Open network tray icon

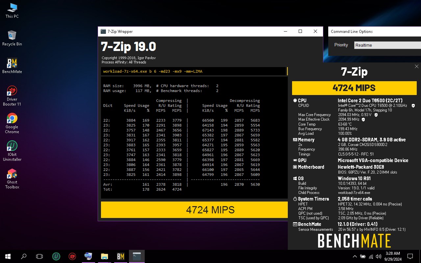pyautogui.click(x=371, y=256)
